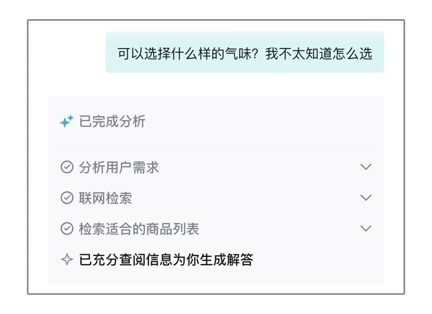Screen dimensions: 432x314
Task: Click the check circle icon before 分析用户需求
Action: (66, 167)
